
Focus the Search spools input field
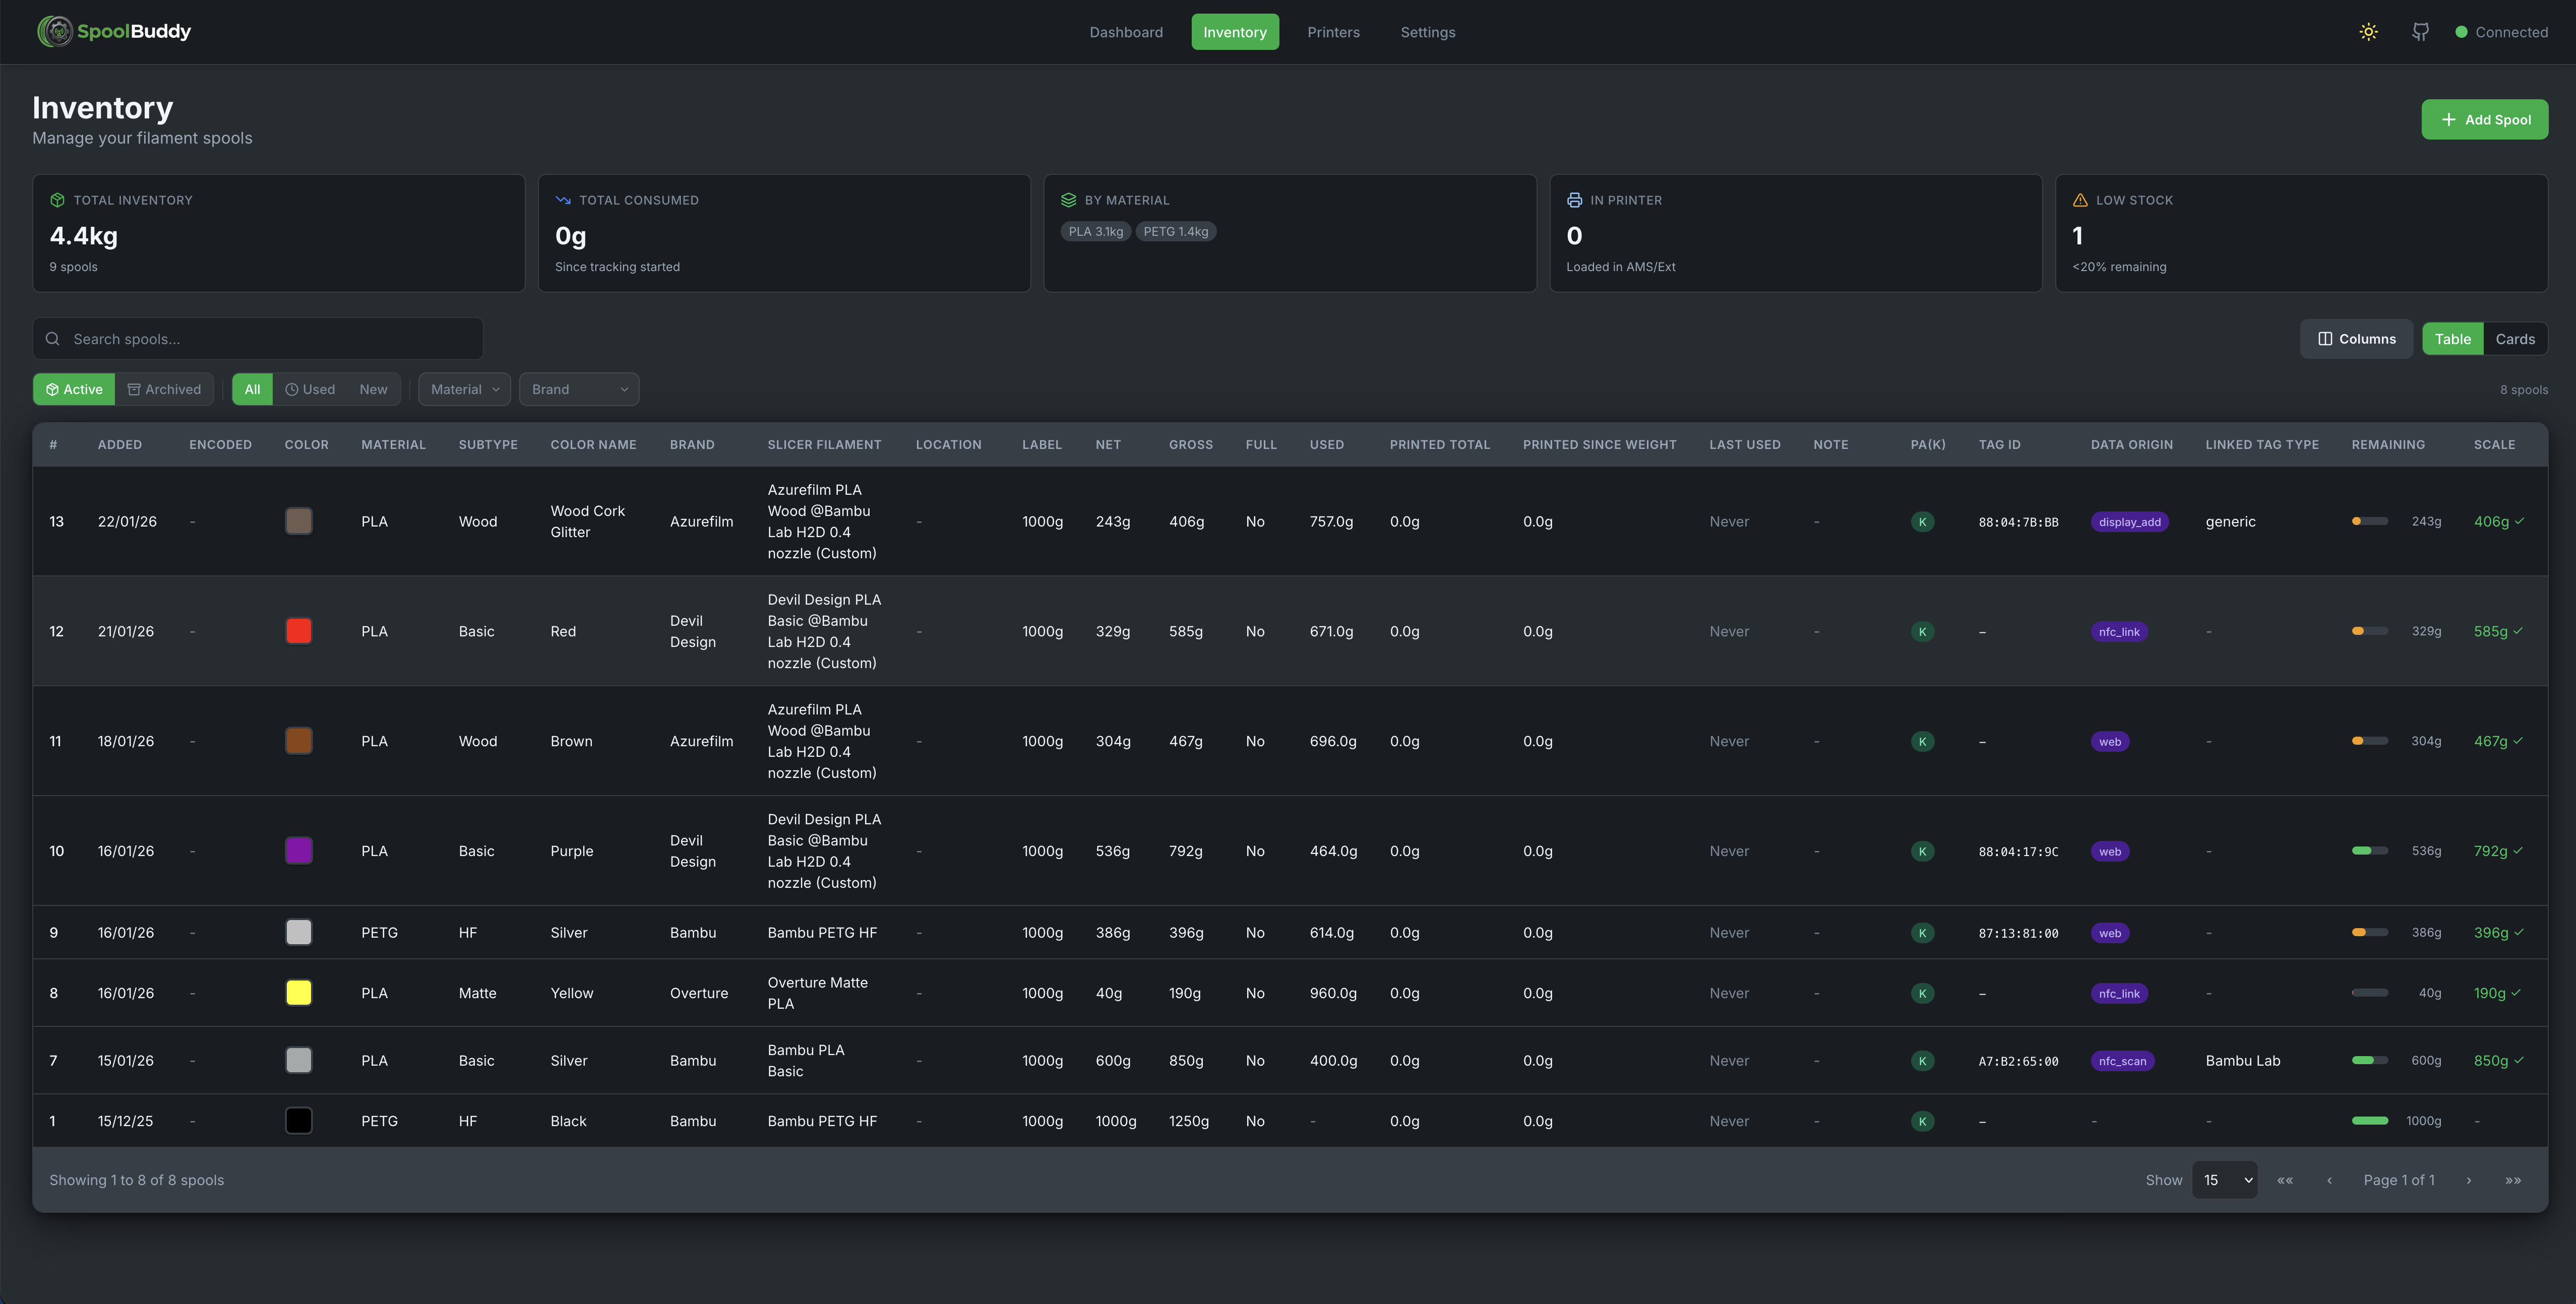click(x=270, y=339)
